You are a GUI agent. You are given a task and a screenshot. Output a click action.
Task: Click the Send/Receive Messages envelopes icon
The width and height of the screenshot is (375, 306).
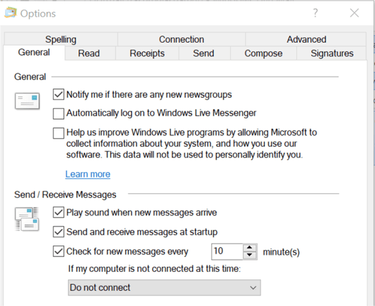pyautogui.click(x=26, y=219)
